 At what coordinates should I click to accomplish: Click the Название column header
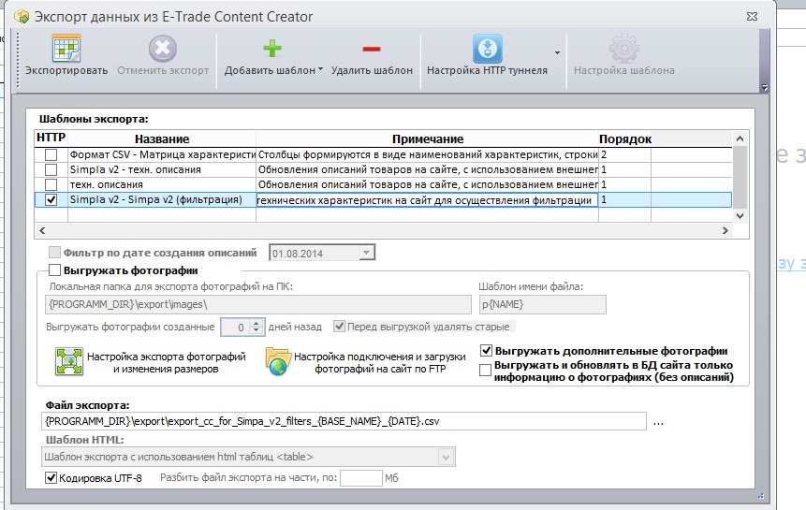click(x=162, y=138)
